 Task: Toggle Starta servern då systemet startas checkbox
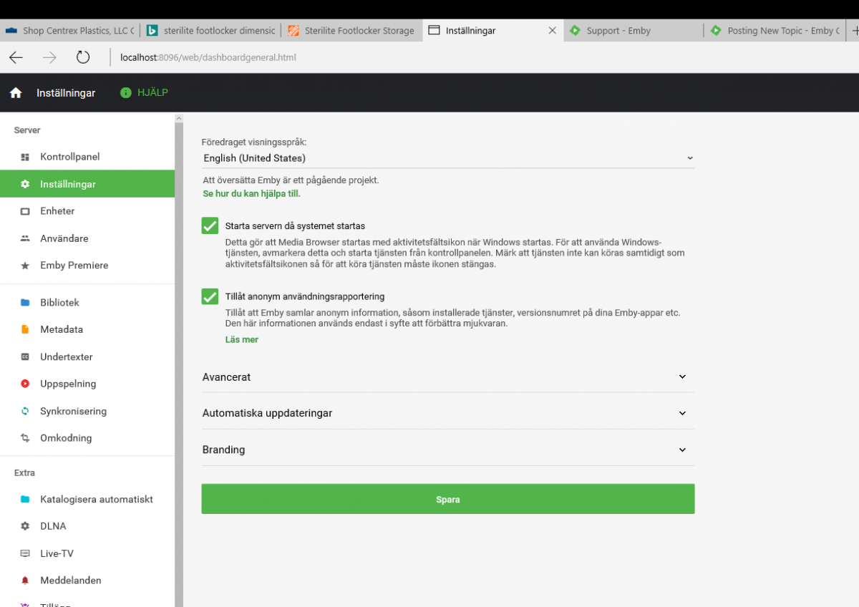click(210, 225)
